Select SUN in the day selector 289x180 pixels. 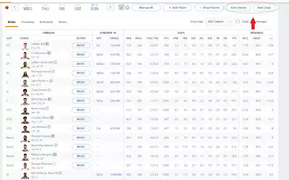(x=94, y=8)
